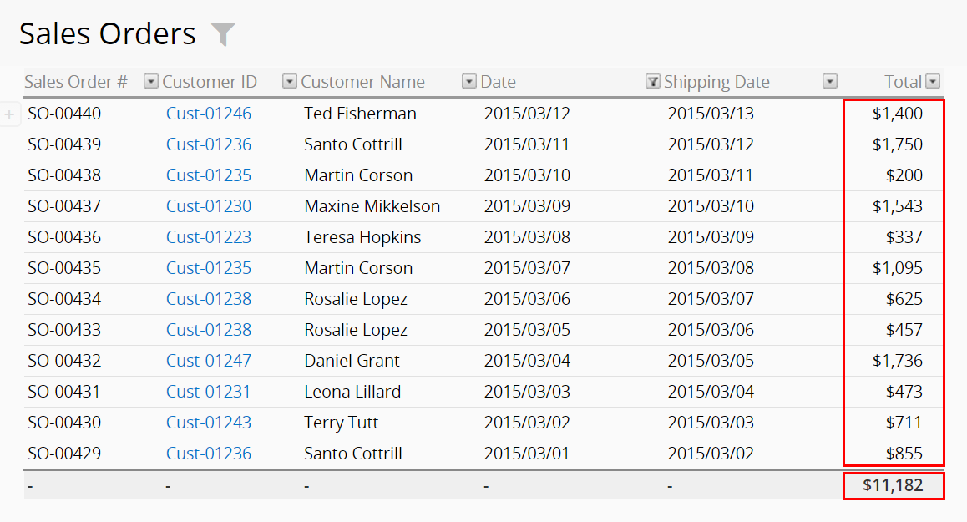Image resolution: width=967 pixels, height=522 pixels.
Task: Open the Cust-01230 link for Maxine Mikkelson
Action: tap(209, 206)
